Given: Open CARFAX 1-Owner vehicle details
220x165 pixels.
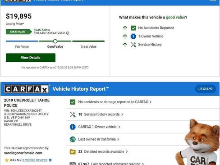Looking at the screenshot, I should click(x=97, y=127).
